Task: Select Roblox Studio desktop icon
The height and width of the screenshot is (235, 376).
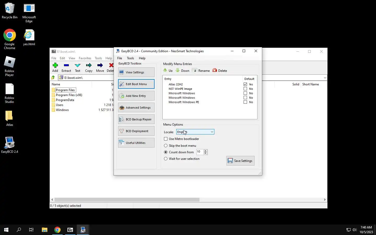Action: click(10, 93)
